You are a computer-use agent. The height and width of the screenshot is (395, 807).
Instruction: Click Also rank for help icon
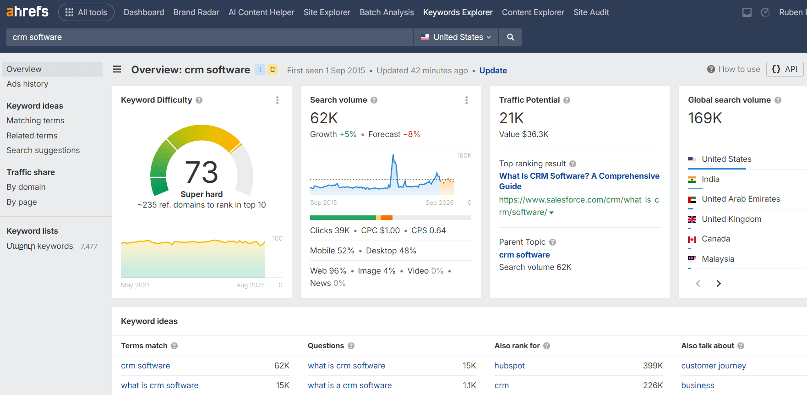[547, 346]
